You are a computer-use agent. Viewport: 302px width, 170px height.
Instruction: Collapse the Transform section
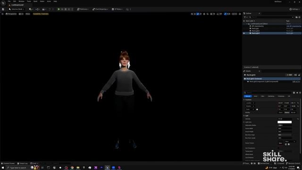244,100
